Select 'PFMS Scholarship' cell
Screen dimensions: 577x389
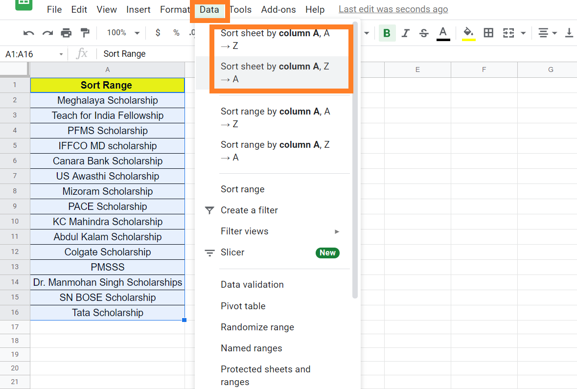(x=108, y=131)
